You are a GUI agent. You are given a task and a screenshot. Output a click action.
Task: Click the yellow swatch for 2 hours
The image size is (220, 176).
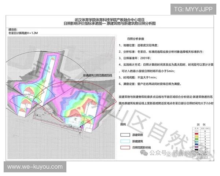click(197, 136)
